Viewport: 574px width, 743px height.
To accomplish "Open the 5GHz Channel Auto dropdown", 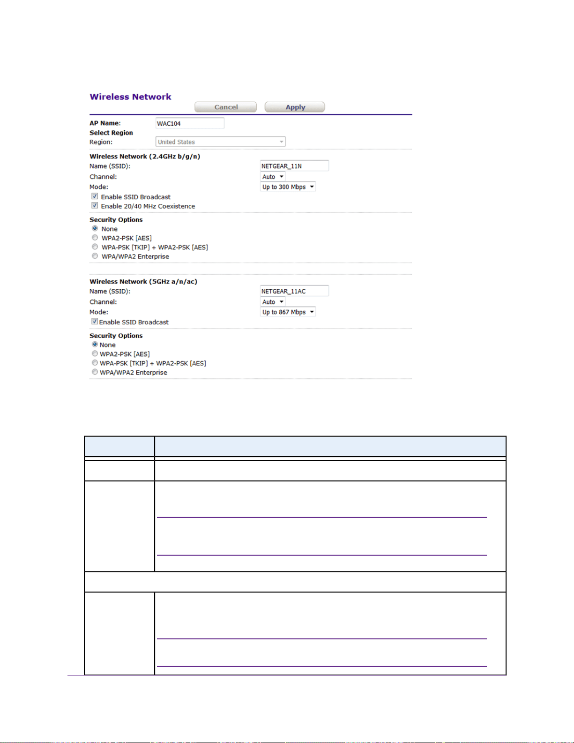I will 273,302.
